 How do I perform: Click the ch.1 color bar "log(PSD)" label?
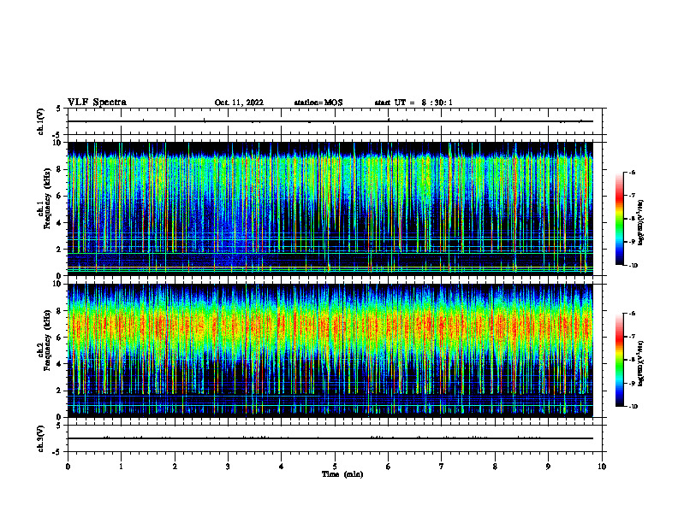click(642, 223)
